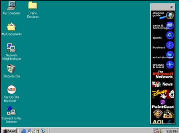Open the Start menu
179x133 pixels.
coord(9,131)
